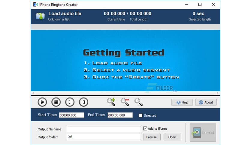Click the waveform scrollbar left arrow
The image size is (251, 145).
(33, 93)
